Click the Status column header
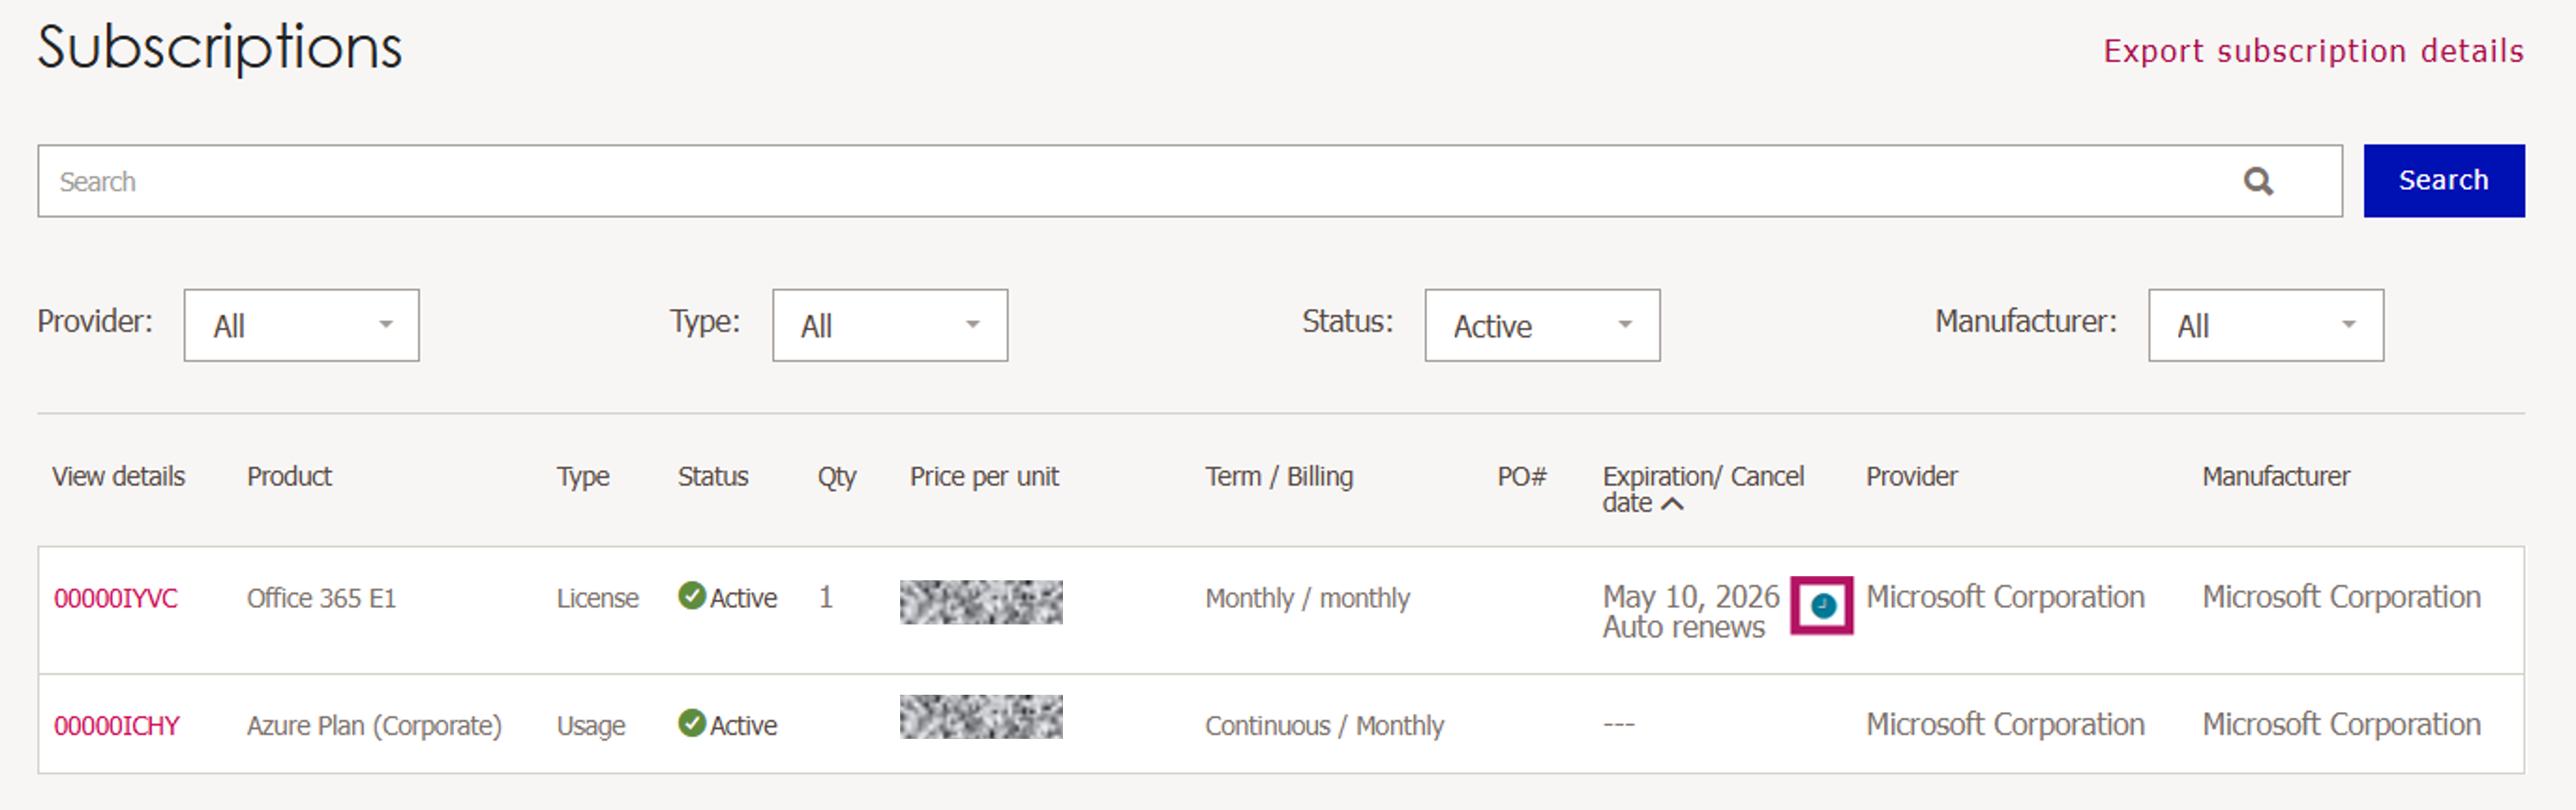The image size is (2576, 810). pos(712,477)
